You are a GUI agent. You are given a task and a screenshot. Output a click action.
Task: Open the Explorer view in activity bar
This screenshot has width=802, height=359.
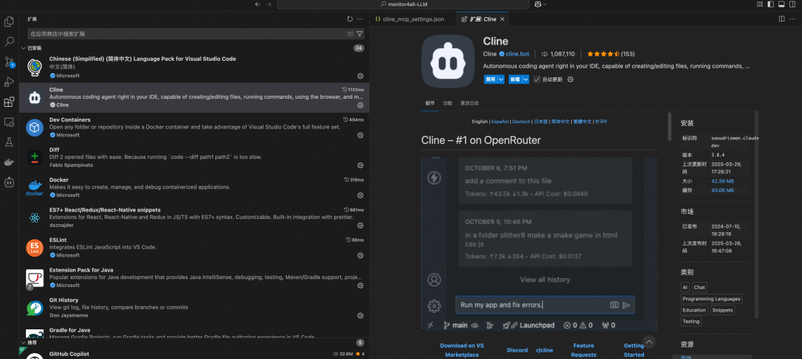coord(10,23)
